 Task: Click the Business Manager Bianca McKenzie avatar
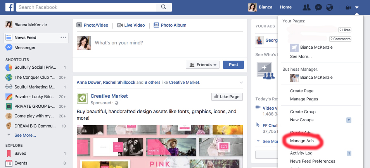tap(294, 78)
